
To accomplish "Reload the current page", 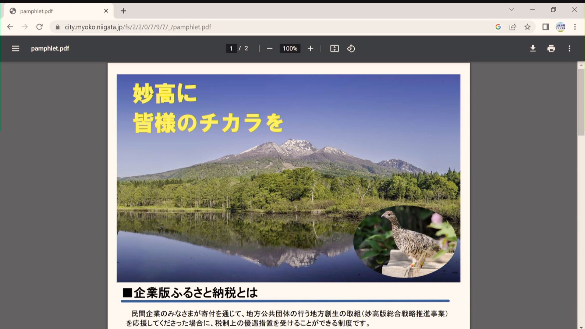I will pos(39,27).
